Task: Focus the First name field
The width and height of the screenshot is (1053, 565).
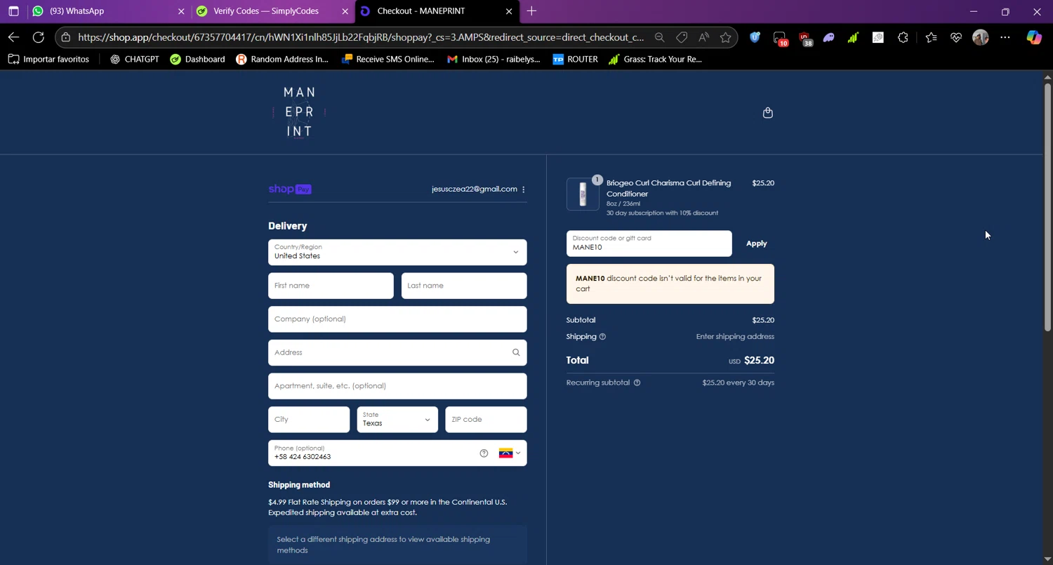Action: (331, 286)
